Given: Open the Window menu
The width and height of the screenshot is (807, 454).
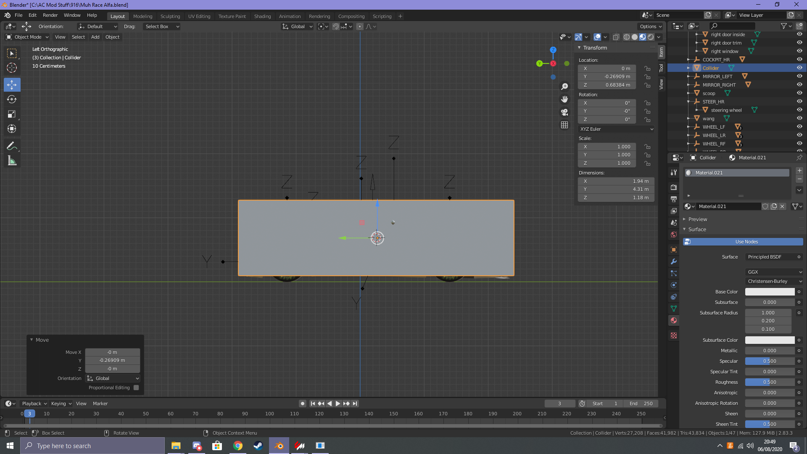Looking at the screenshot, I should click(72, 15).
